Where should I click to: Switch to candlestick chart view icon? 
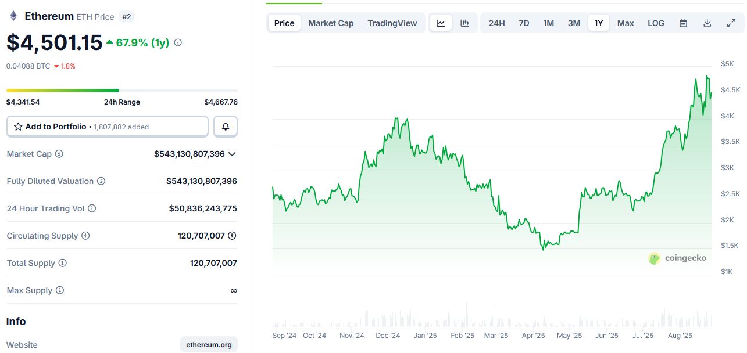[x=464, y=23]
